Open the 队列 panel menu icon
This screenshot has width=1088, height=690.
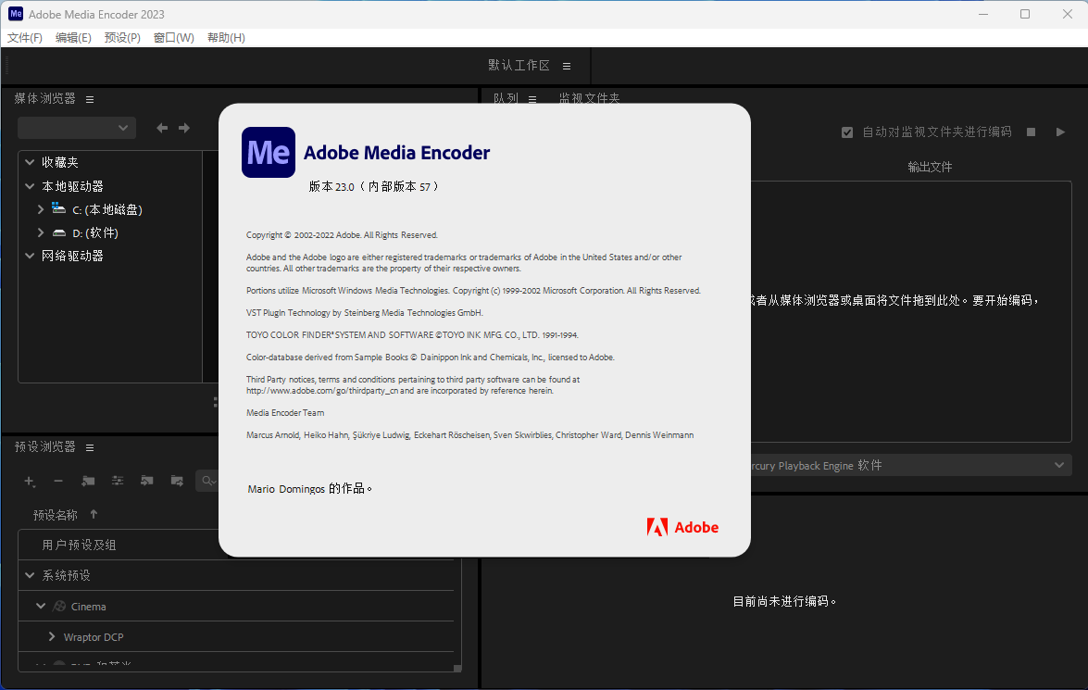click(x=532, y=99)
